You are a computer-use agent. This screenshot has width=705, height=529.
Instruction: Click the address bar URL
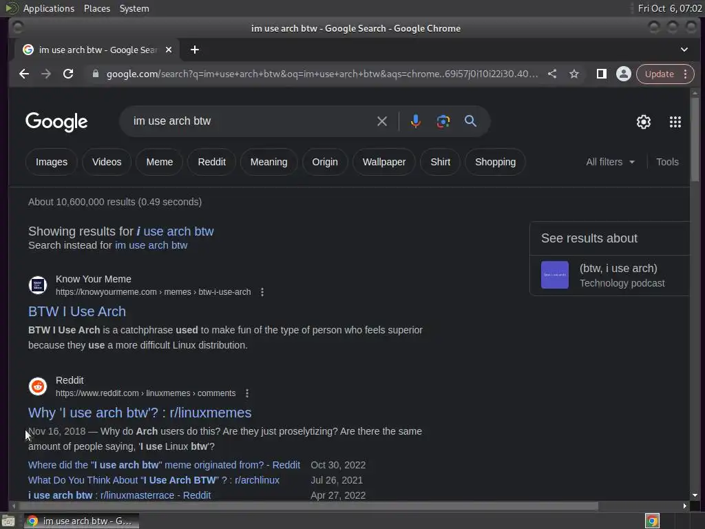click(322, 74)
